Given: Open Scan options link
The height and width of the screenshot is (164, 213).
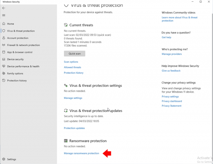Looking at the screenshot, I should pyautogui.click(x=71, y=62).
